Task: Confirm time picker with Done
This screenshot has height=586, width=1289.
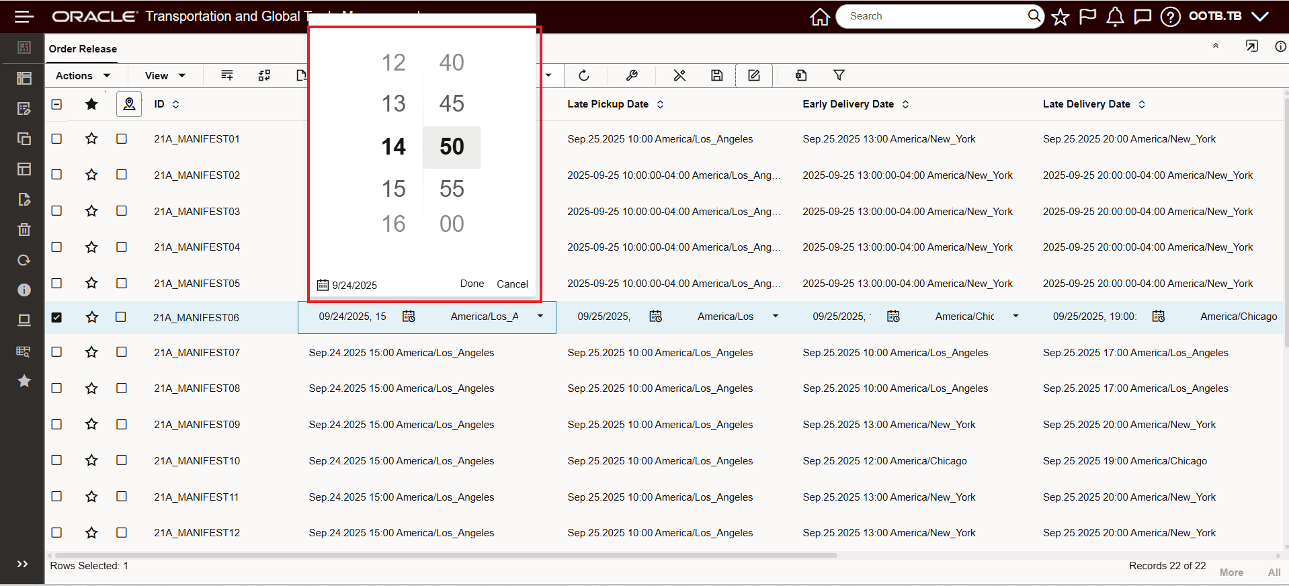Action: [472, 284]
